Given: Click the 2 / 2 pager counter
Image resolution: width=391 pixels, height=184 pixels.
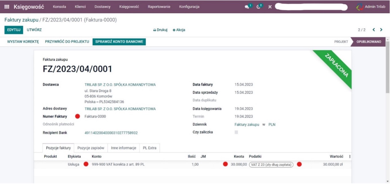Looking at the screenshot, I should 362,30.
